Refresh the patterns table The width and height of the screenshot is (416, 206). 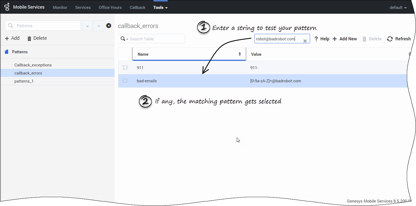399,39
